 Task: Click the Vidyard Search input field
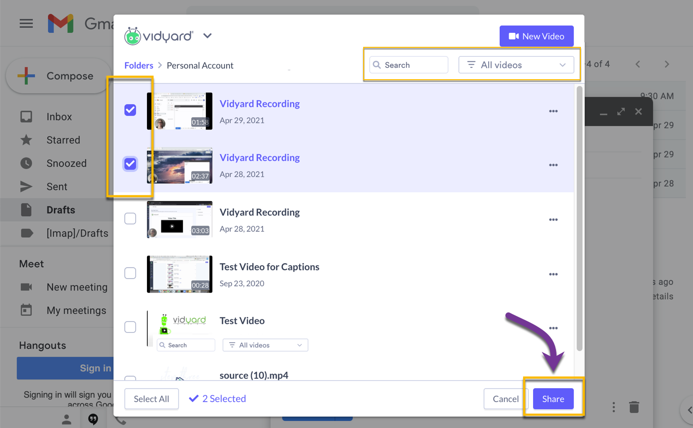click(x=409, y=65)
